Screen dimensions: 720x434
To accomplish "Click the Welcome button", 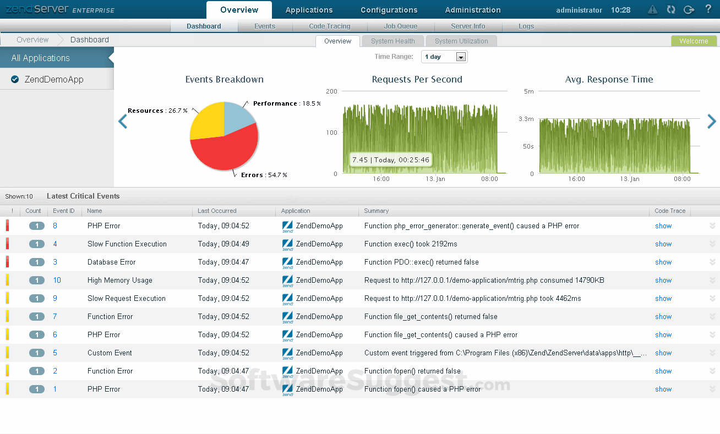I will (694, 41).
